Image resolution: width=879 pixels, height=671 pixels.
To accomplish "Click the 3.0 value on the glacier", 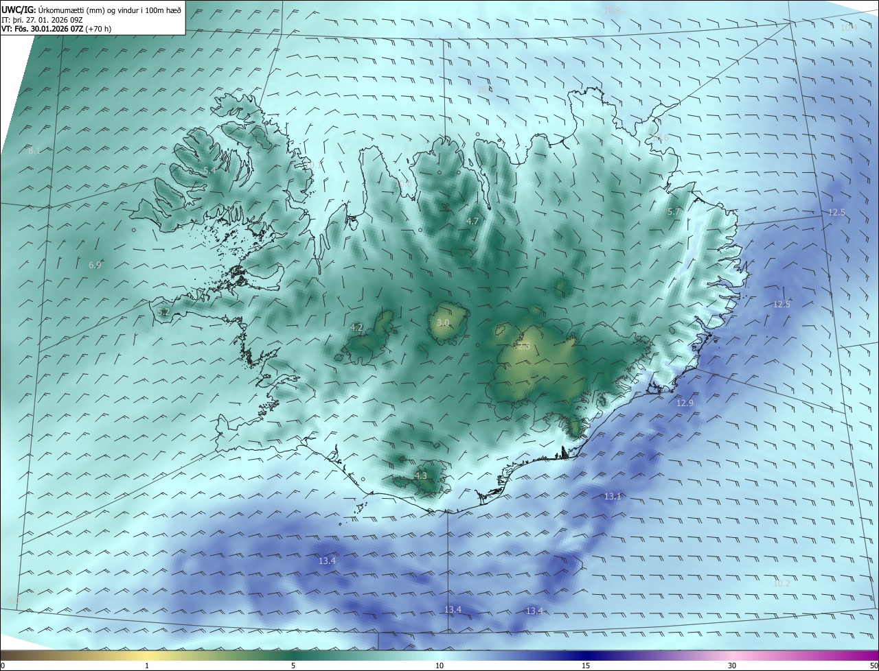I will [443, 322].
